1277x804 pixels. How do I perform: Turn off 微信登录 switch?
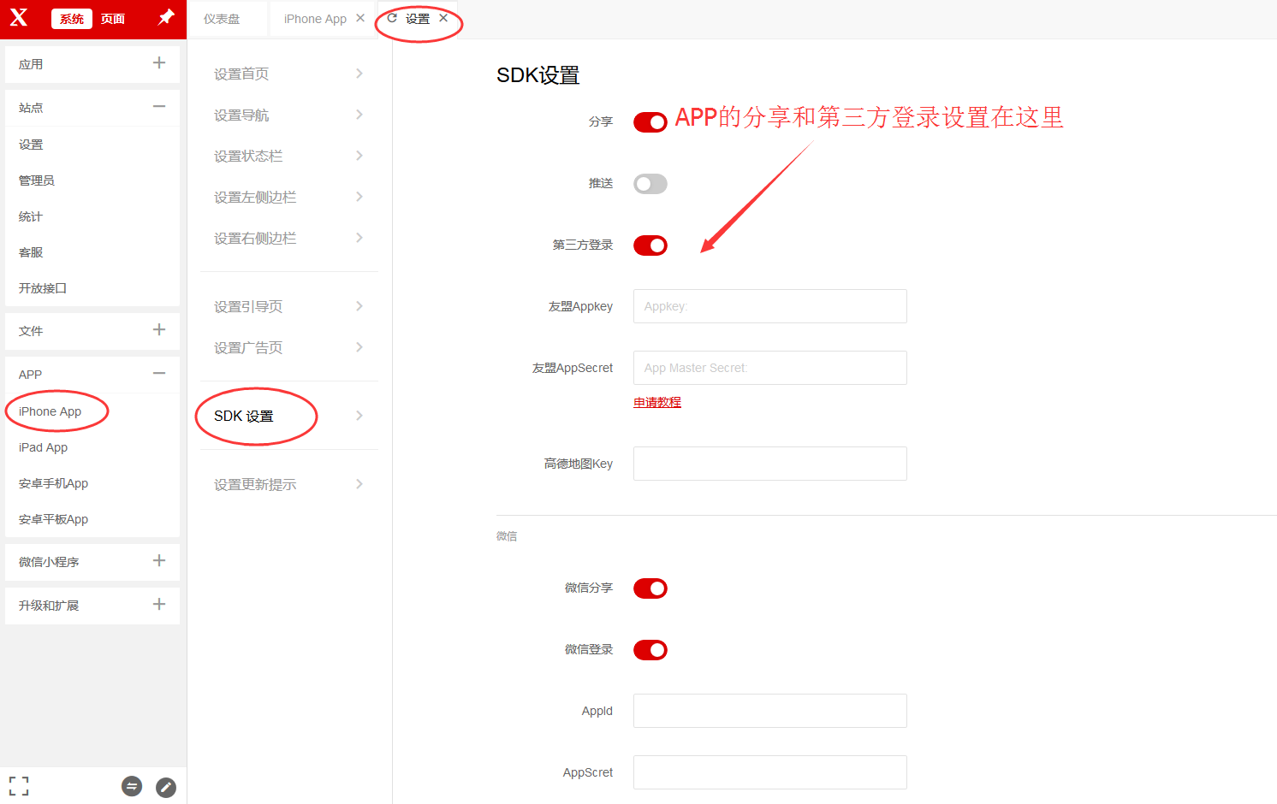click(x=650, y=650)
